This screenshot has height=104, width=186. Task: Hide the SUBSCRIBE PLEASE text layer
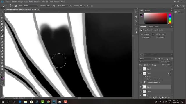[141, 82]
